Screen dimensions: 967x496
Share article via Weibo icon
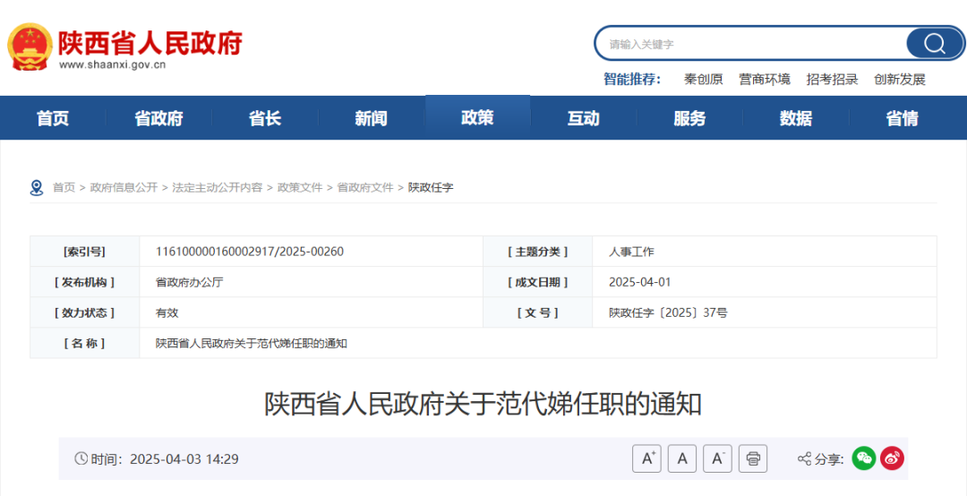pyautogui.click(x=892, y=458)
